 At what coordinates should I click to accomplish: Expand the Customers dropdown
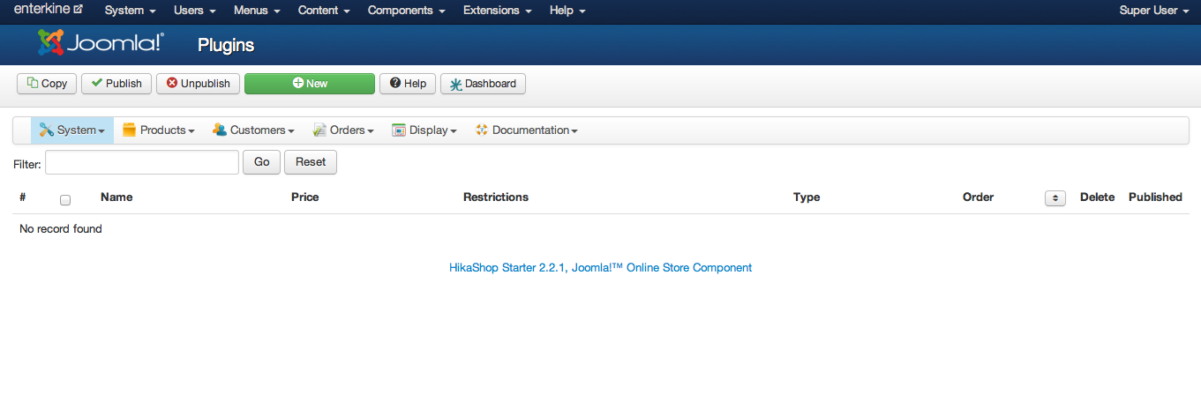click(253, 130)
